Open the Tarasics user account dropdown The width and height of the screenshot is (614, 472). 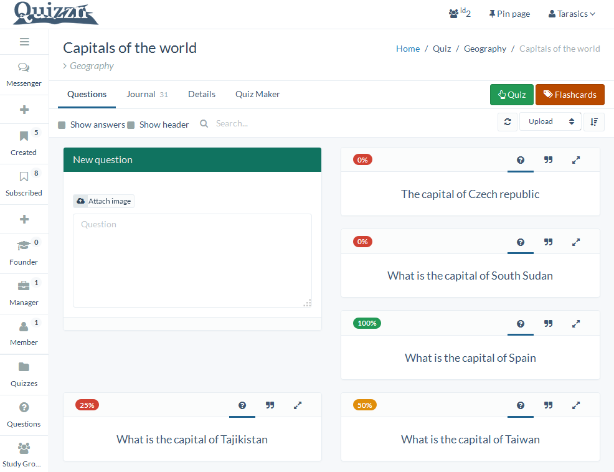[572, 14]
